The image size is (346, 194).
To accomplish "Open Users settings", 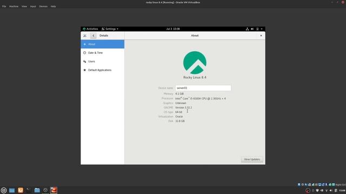I will point(102,61).
